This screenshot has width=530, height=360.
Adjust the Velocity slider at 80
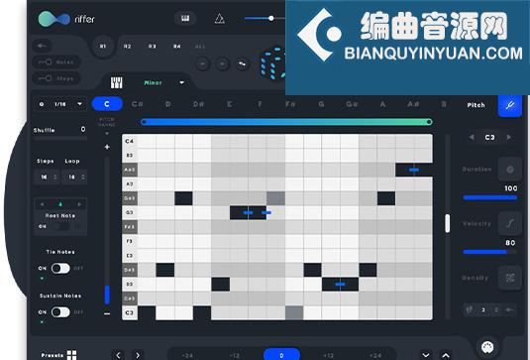(490, 252)
